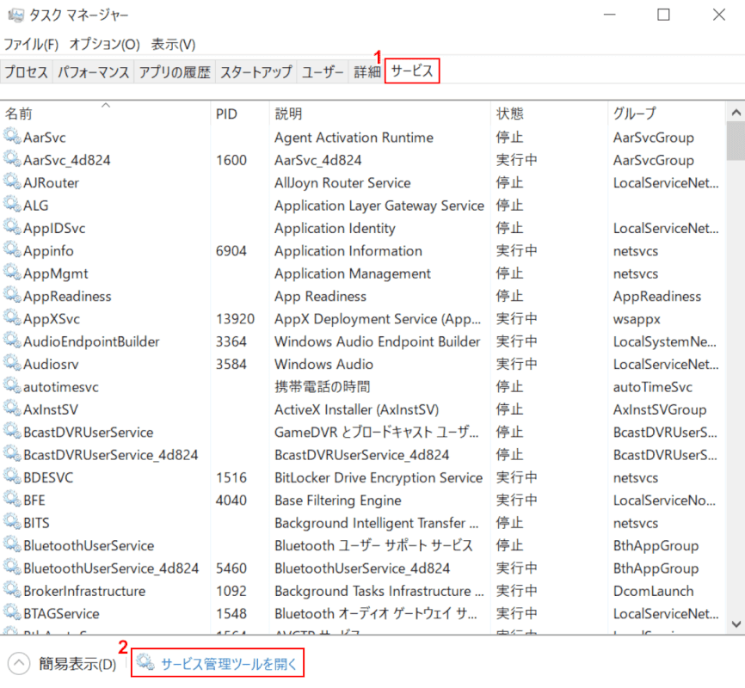Select PID 6904 cell
The height and width of the screenshot is (688, 745).
tap(231, 250)
